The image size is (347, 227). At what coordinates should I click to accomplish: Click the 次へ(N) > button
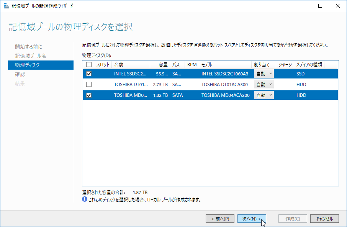pos(252,219)
